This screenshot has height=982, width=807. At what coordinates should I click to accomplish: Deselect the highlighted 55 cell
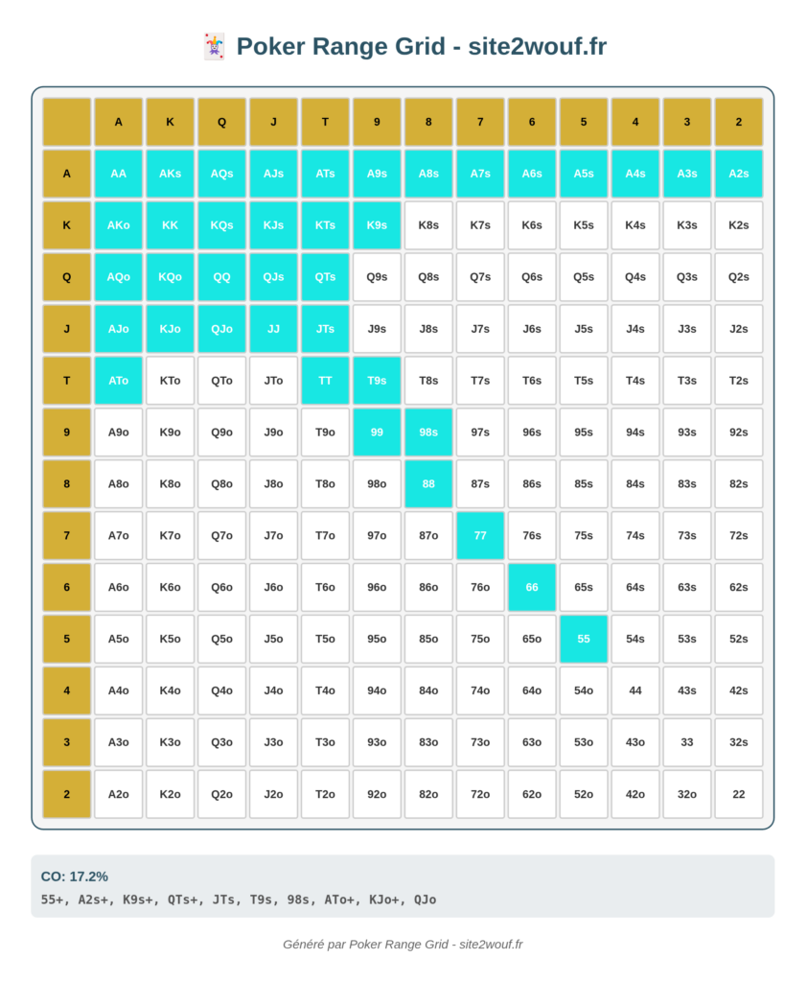584,639
